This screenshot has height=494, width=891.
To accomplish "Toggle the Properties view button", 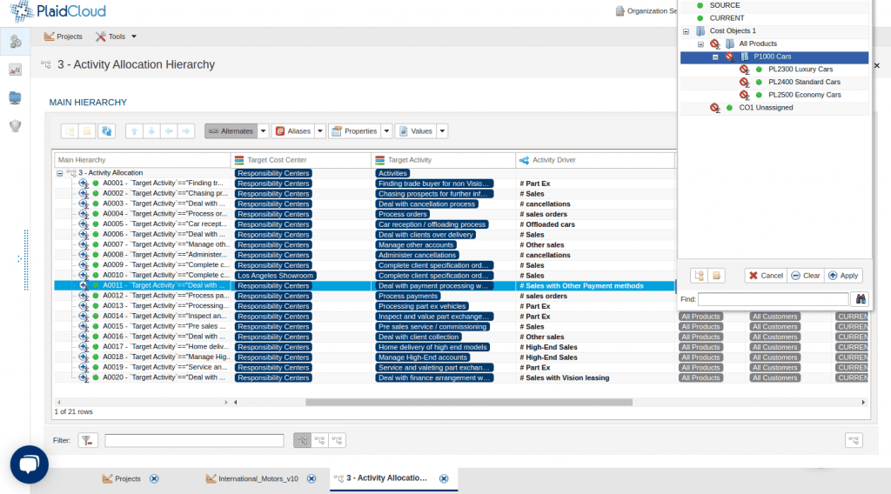I will tap(355, 131).
